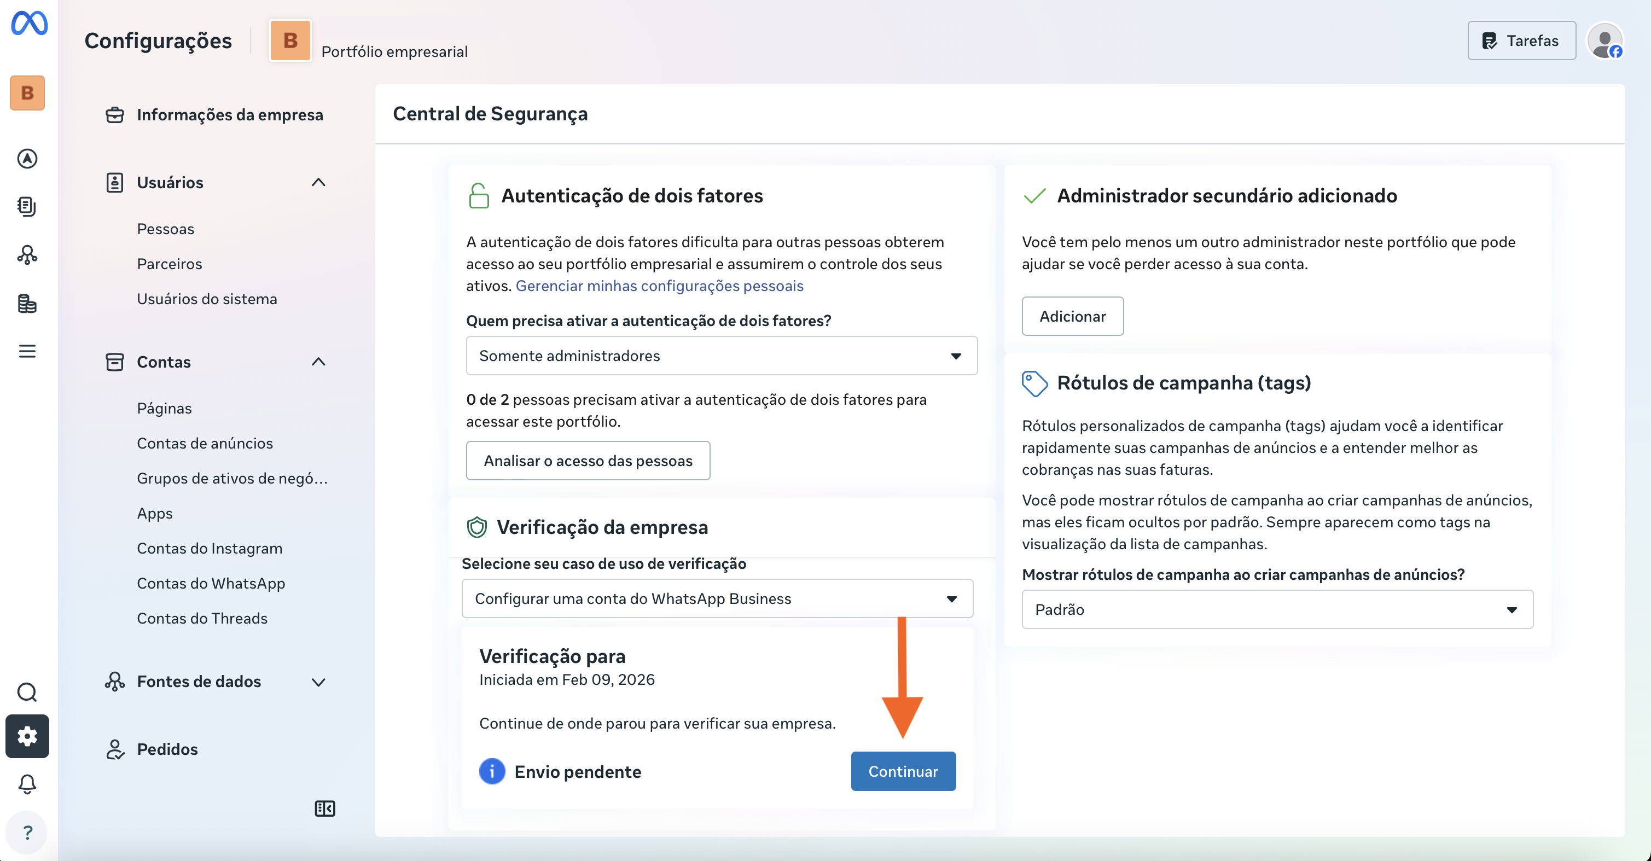Open the Somente administradores dropdown
Screen dimensions: 1651x861
point(721,356)
